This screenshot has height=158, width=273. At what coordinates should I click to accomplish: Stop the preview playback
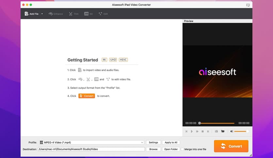[202, 131]
